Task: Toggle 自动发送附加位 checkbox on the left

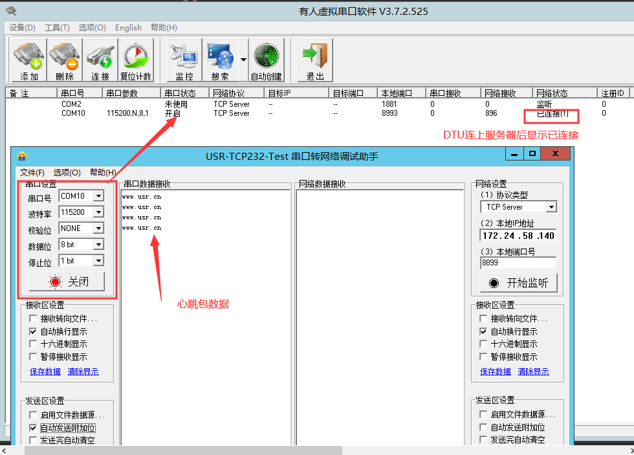Action: 34,428
